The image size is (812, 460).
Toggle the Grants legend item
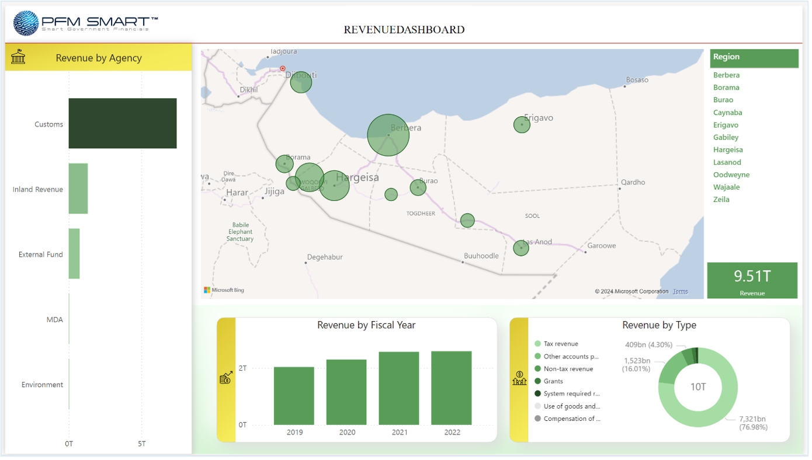pos(553,381)
